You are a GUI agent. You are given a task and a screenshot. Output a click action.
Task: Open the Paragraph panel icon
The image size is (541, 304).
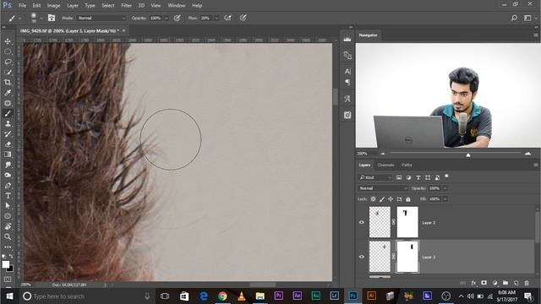coord(347,82)
